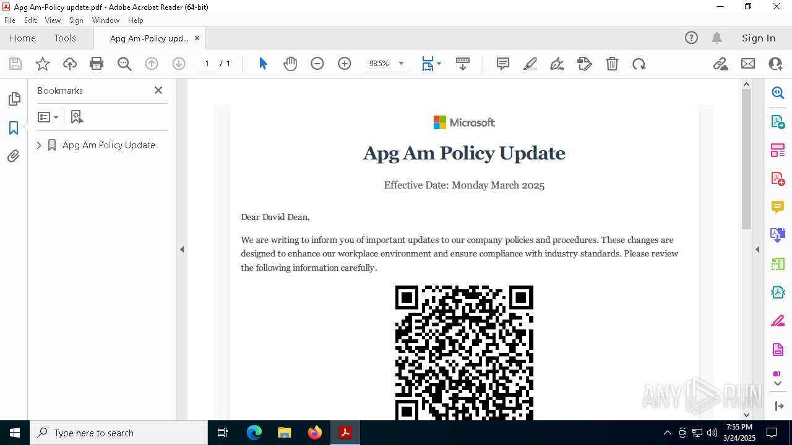Image resolution: width=792 pixels, height=445 pixels.
Task: Open the Help question mark icon
Action: pyautogui.click(x=691, y=38)
